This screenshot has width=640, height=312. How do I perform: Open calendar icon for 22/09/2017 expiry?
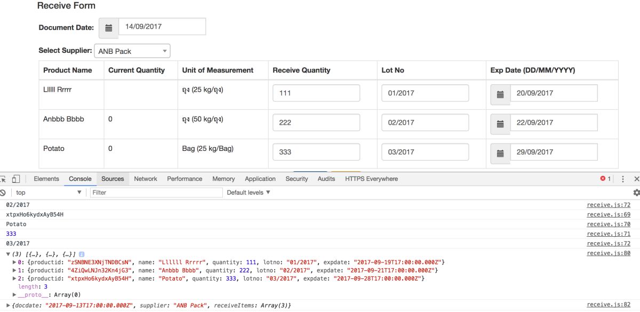point(500,124)
